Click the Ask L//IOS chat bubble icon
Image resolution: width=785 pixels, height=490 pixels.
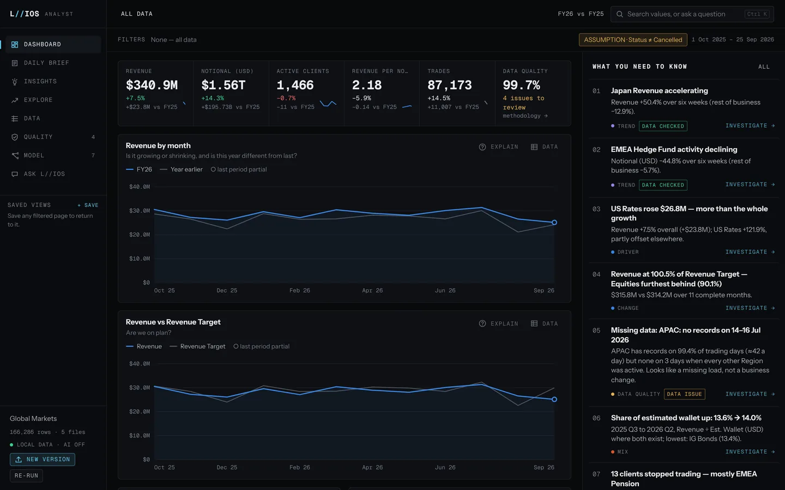tap(15, 174)
